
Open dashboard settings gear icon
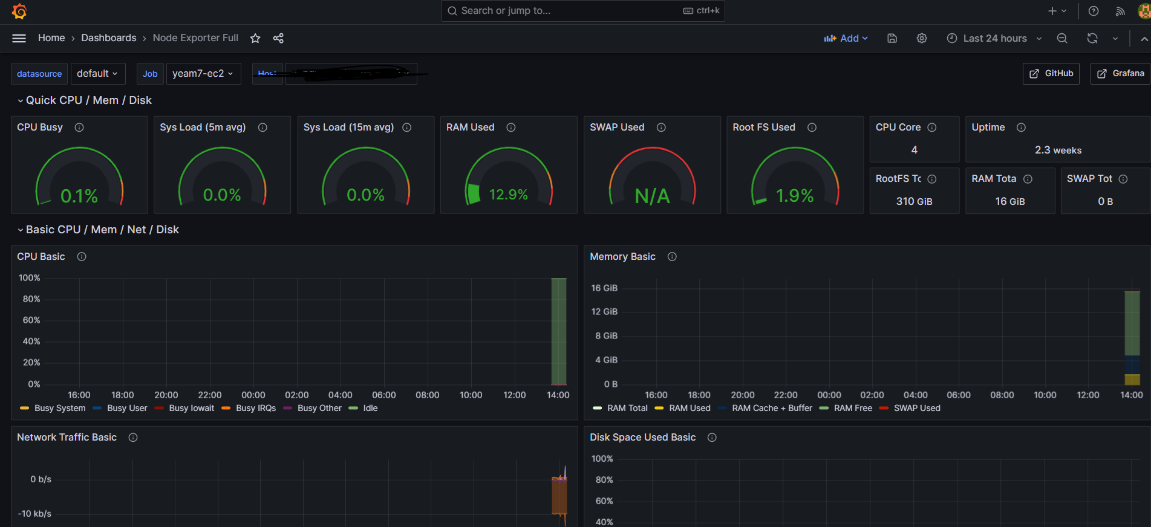click(922, 38)
